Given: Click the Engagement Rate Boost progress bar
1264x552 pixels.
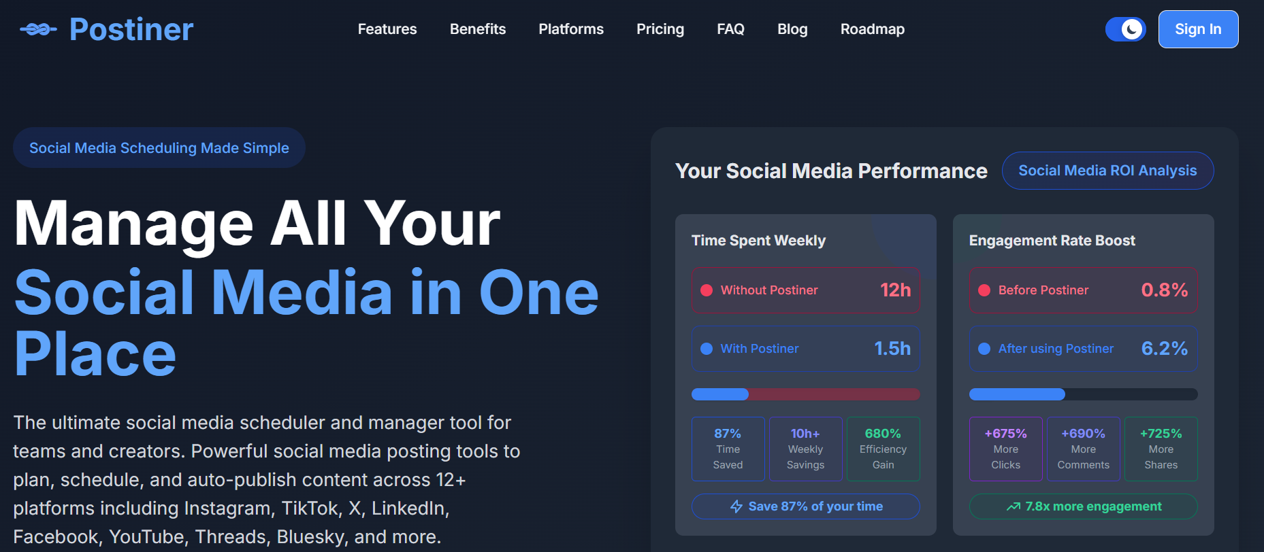Looking at the screenshot, I should click(1083, 394).
